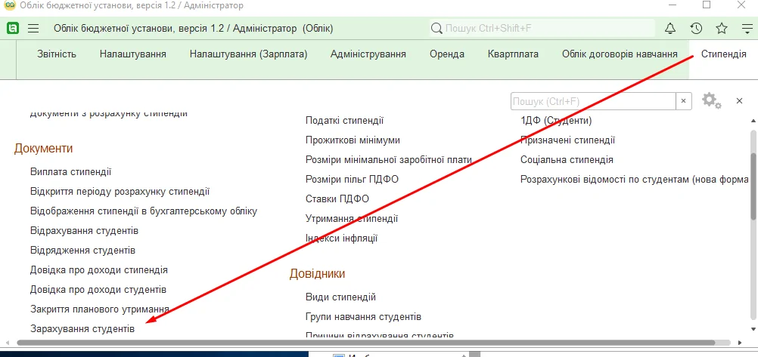Click the Довідники group heading

(x=317, y=274)
